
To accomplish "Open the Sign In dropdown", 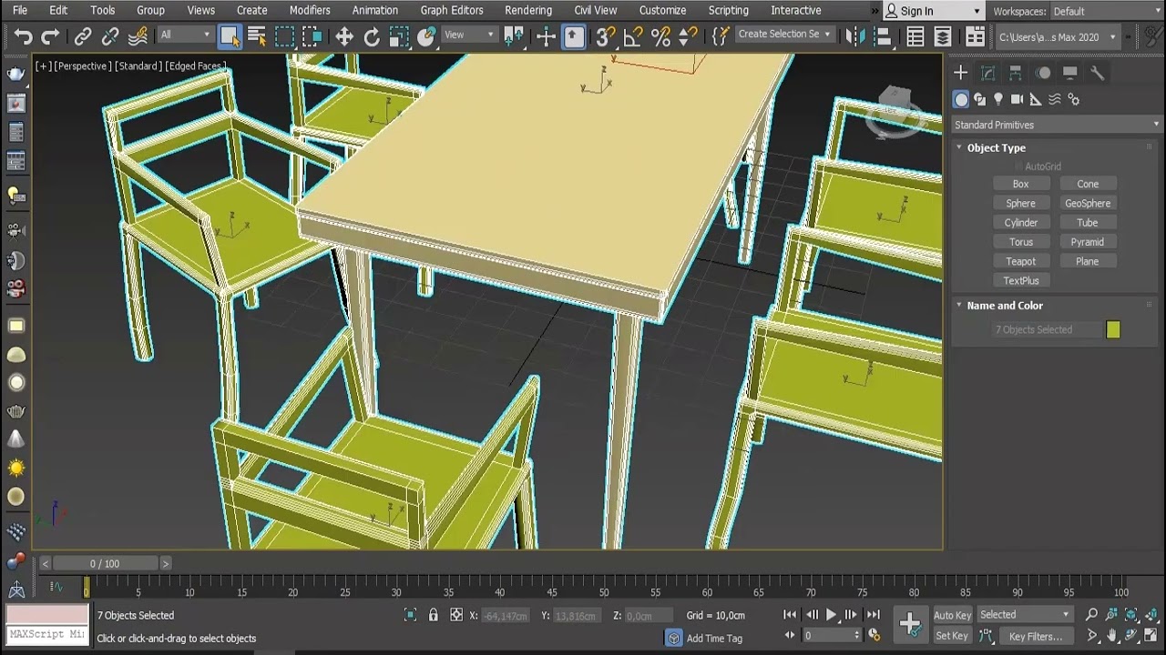I will coord(933,11).
